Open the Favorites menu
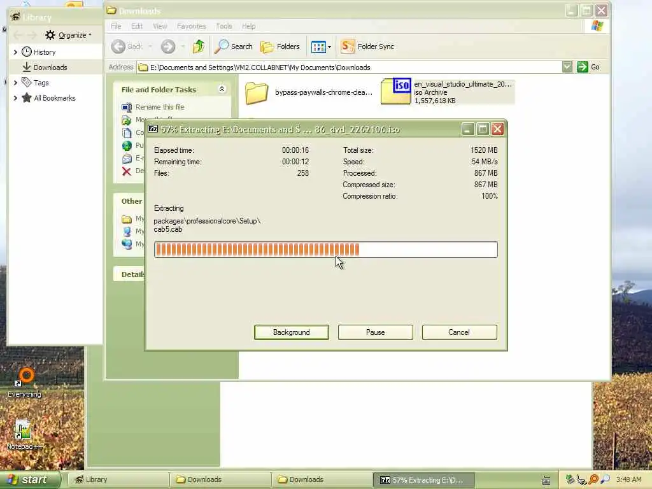Image resolution: width=652 pixels, height=489 pixels. [191, 26]
